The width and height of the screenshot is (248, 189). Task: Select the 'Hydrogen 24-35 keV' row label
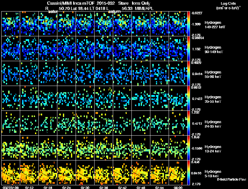coord(213,124)
